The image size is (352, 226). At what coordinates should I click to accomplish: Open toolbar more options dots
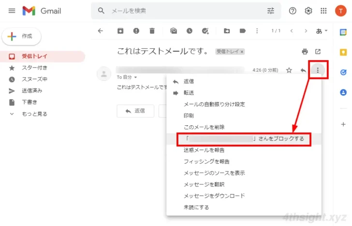coord(257,31)
